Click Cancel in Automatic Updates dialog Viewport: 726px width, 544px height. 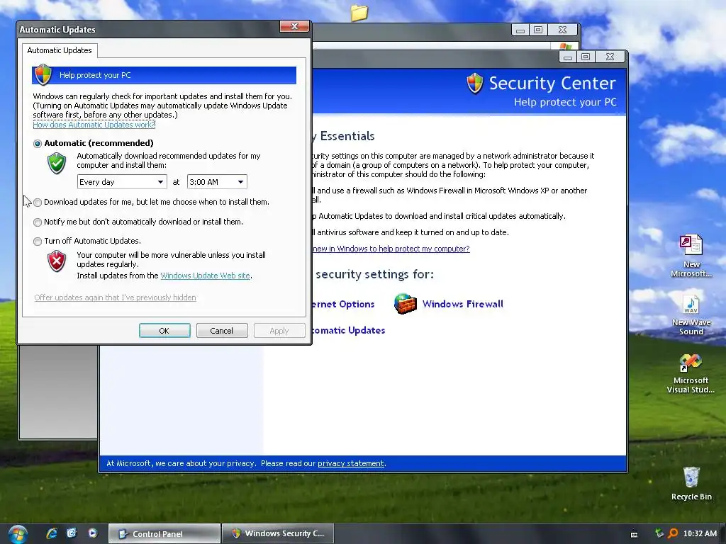[222, 331]
